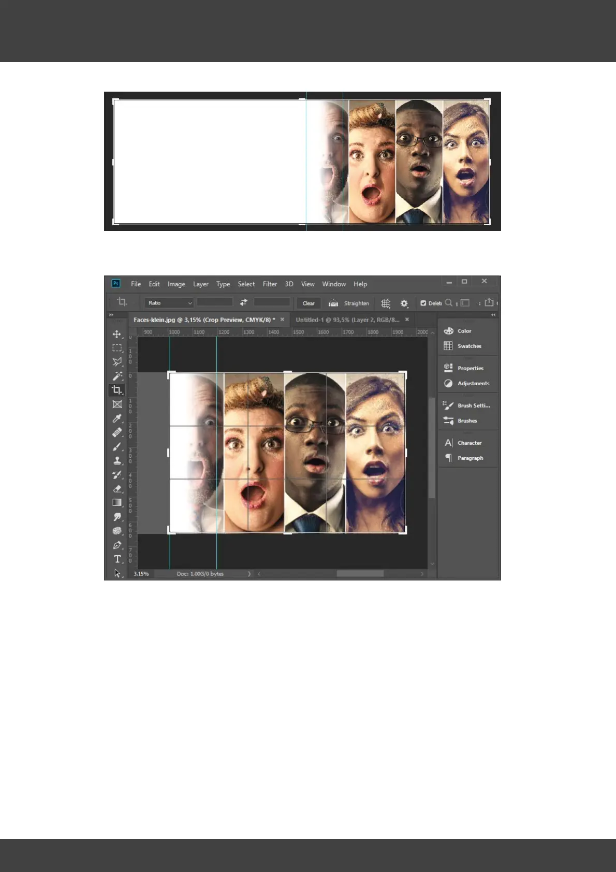Open crop overlay grid options
Image resolution: width=616 pixels, height=872 pixels.
386,303
